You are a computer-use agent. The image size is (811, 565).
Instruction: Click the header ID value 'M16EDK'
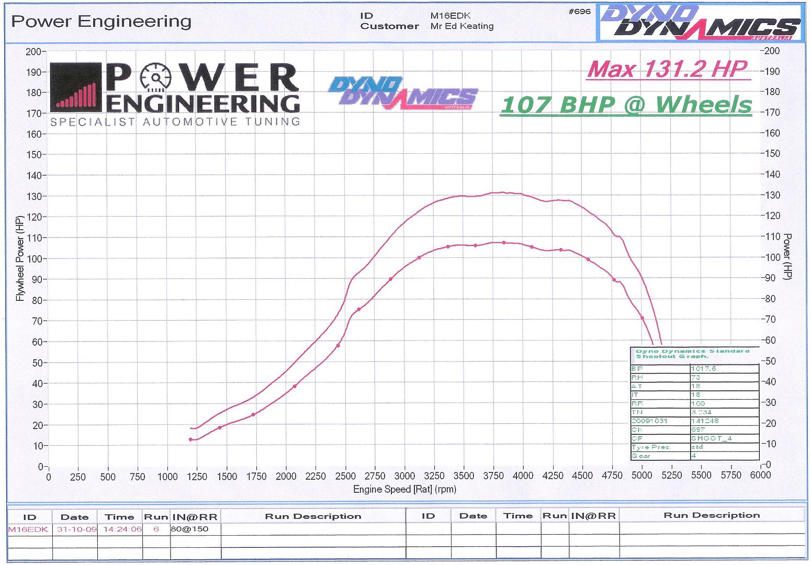coord(450,16)
